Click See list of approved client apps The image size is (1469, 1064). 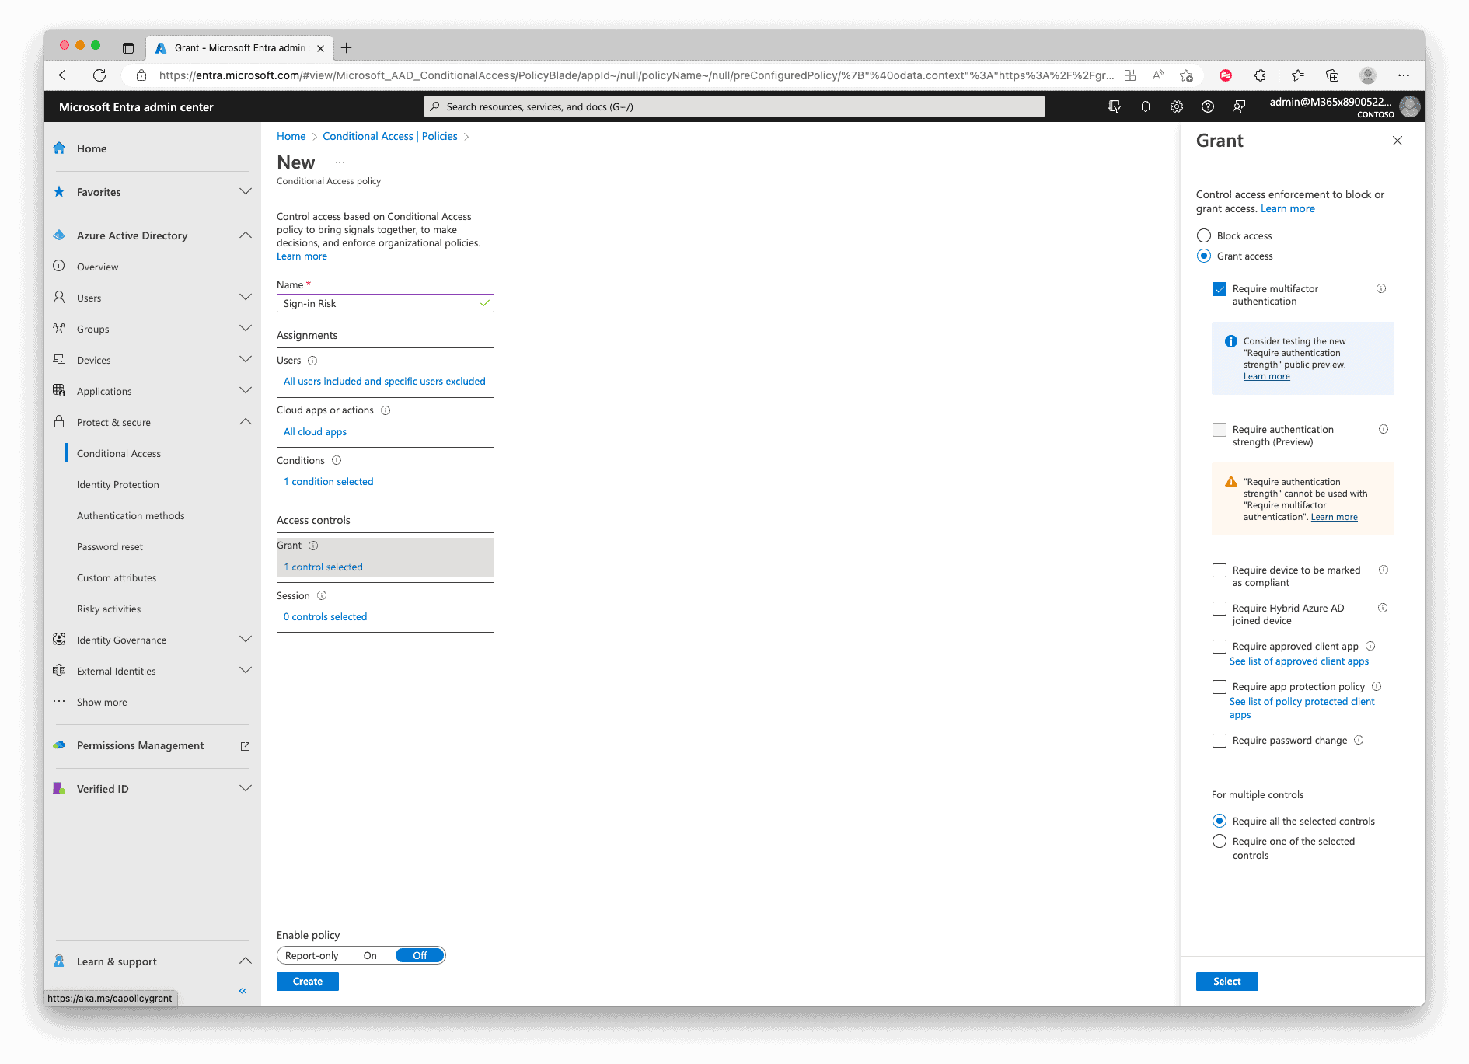(1299, 661)
